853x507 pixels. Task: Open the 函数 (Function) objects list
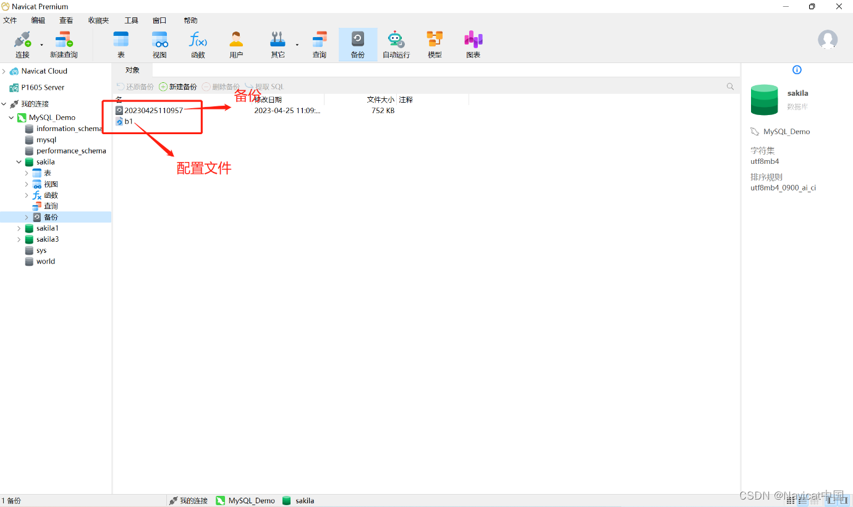(198, 45)
